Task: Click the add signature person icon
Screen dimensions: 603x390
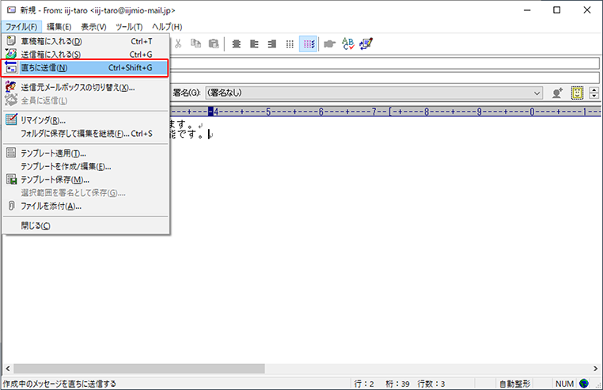Action: point(558,93)
